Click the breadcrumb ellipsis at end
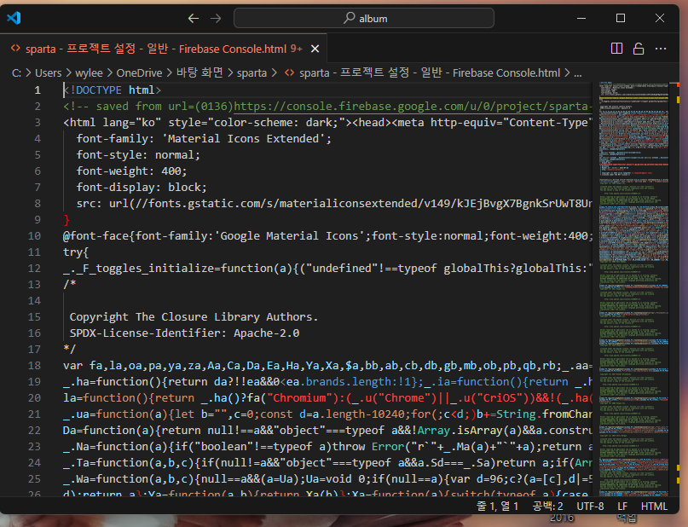The image size is (688, 527). tap(578, 73)
